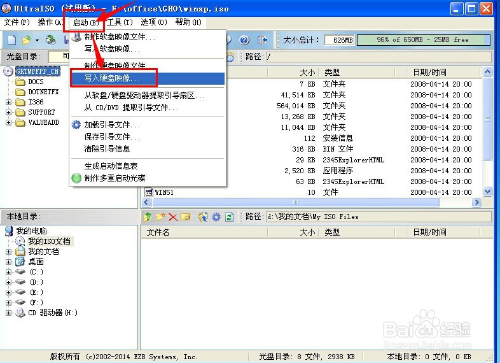
Task: Click the 626MB total size field
Action: coord(339,40)
